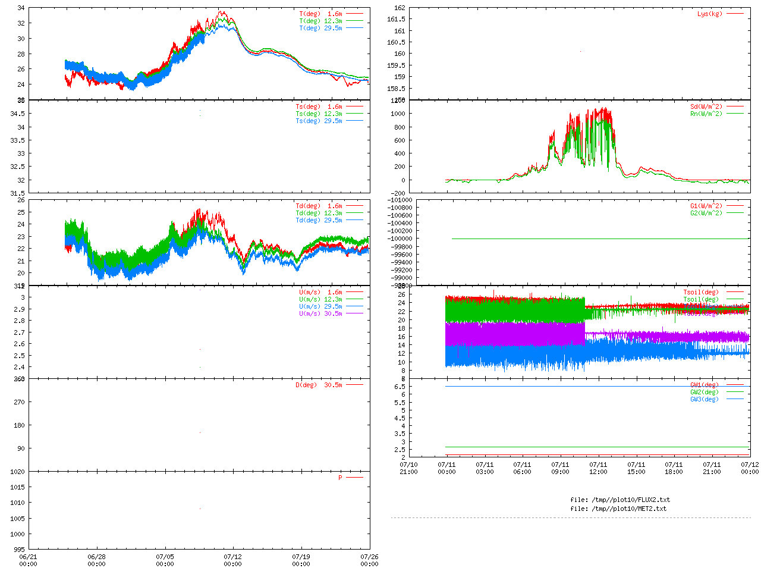Click the U(m/s) 1.6m legend label
The image size is (761, 571).
tap(321, 292)
